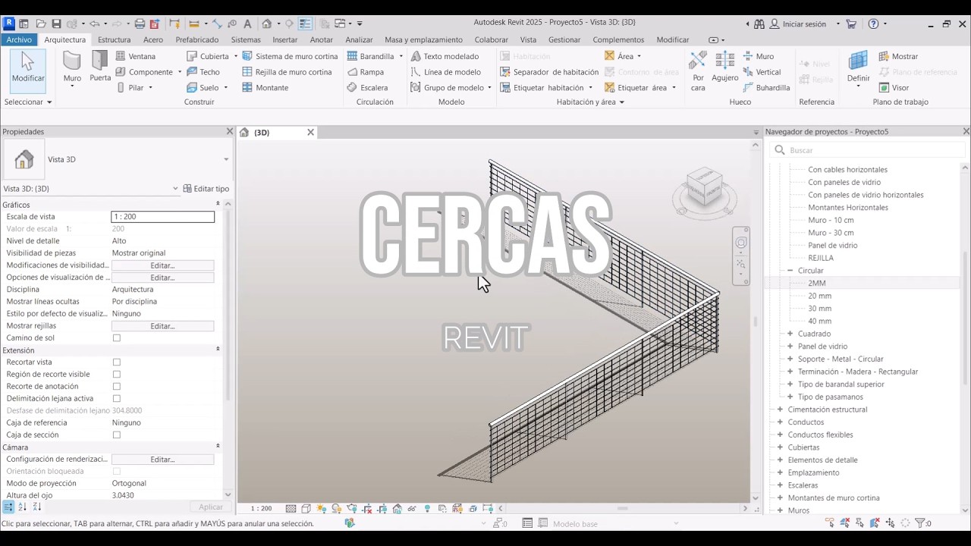
Task: Choose the Buhardilla dormer tool
Action: pyautogui.click(x=766, y=88)
